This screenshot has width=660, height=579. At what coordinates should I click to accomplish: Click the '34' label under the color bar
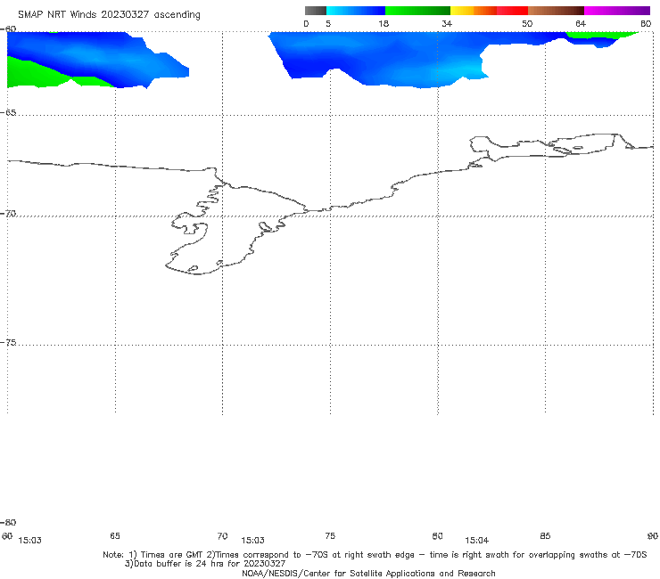[x=447, y=24]
